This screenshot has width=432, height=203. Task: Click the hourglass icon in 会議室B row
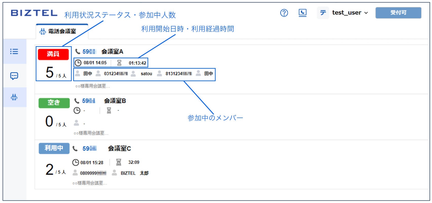[109, 110]
